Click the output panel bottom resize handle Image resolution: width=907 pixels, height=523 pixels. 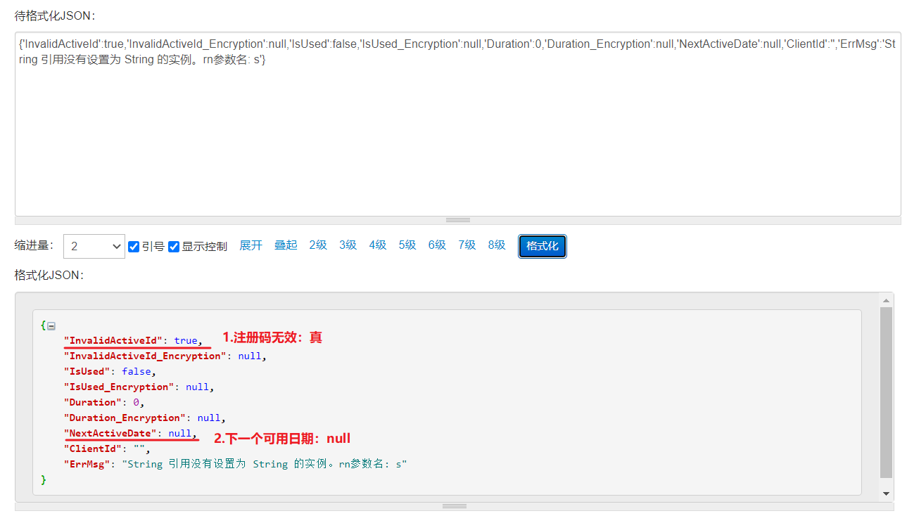coord(455,506)
